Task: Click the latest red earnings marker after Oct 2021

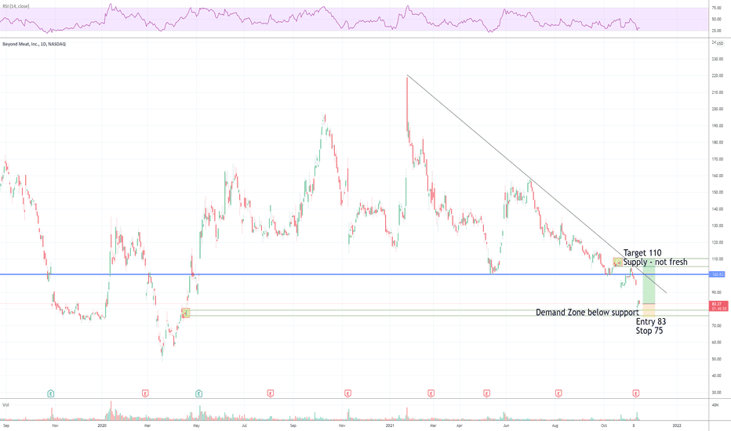Action: pos(636,393)
